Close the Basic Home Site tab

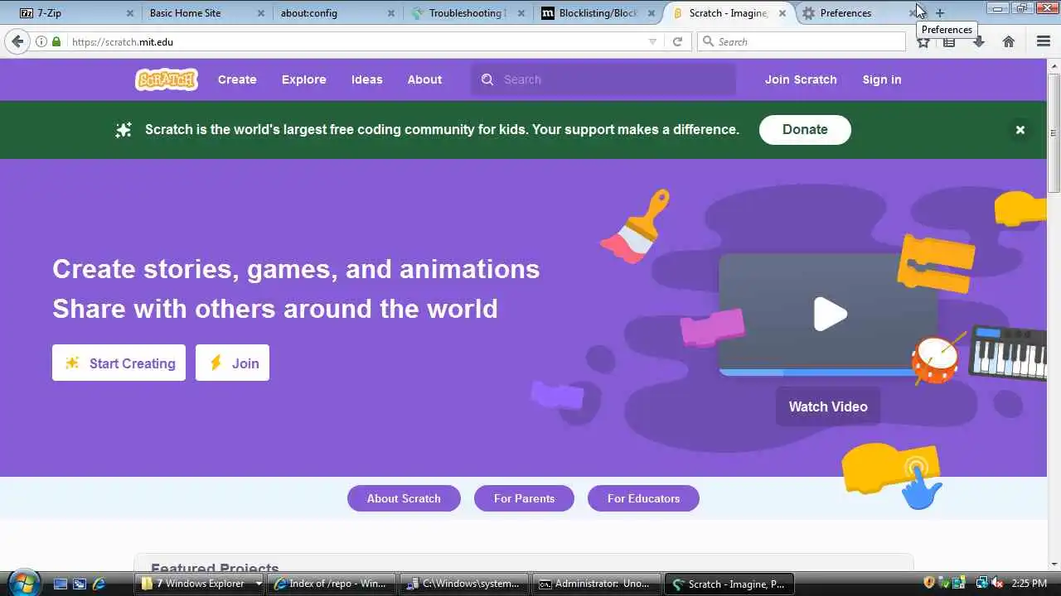click(261, 13)
